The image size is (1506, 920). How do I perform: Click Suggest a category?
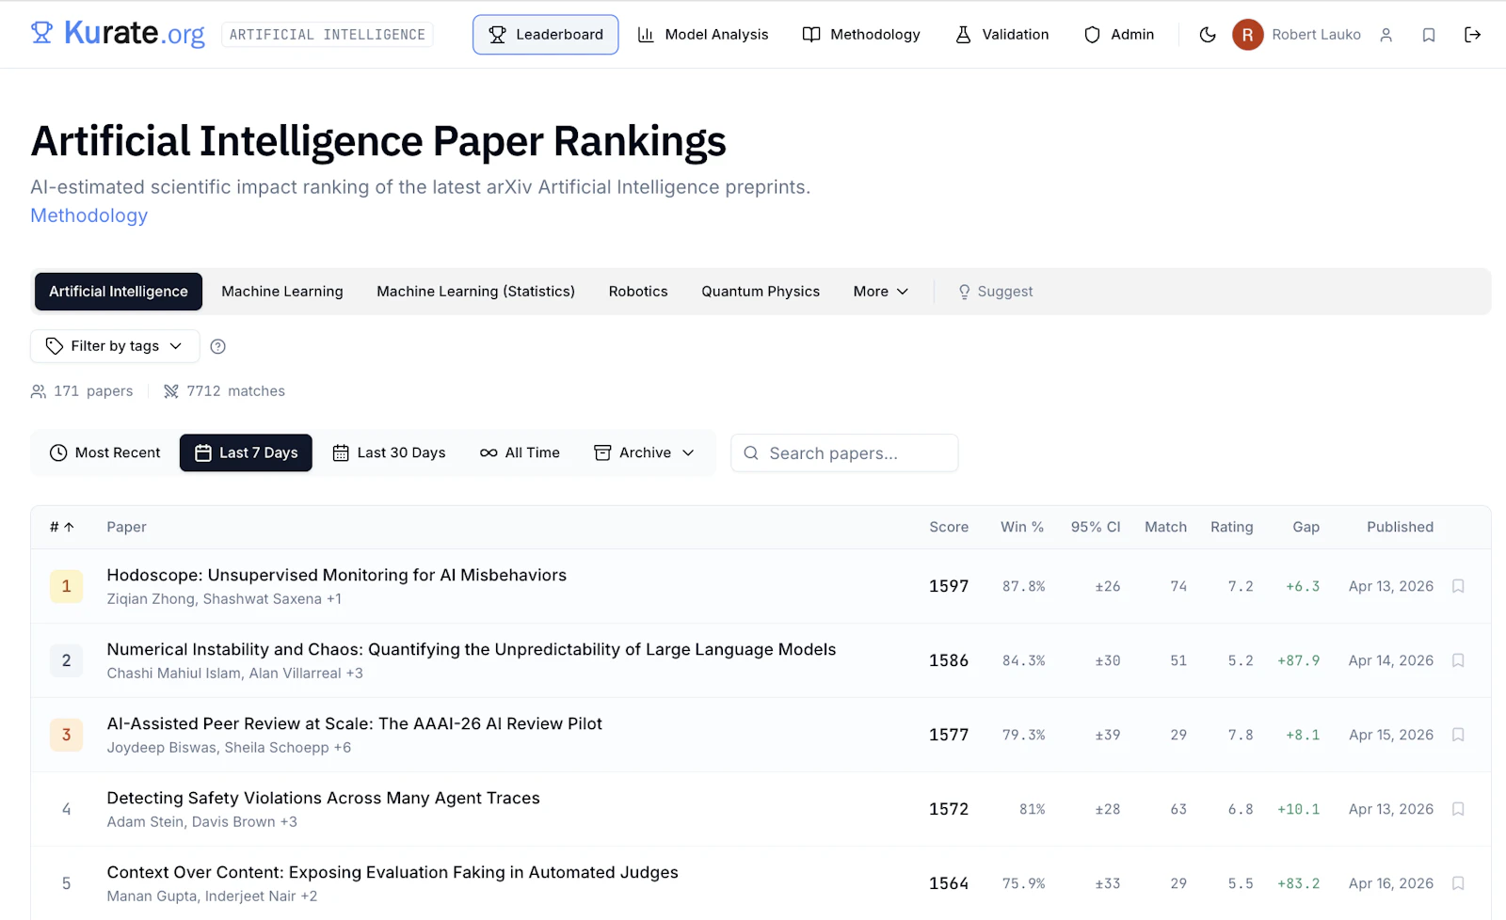coord(995,292)
